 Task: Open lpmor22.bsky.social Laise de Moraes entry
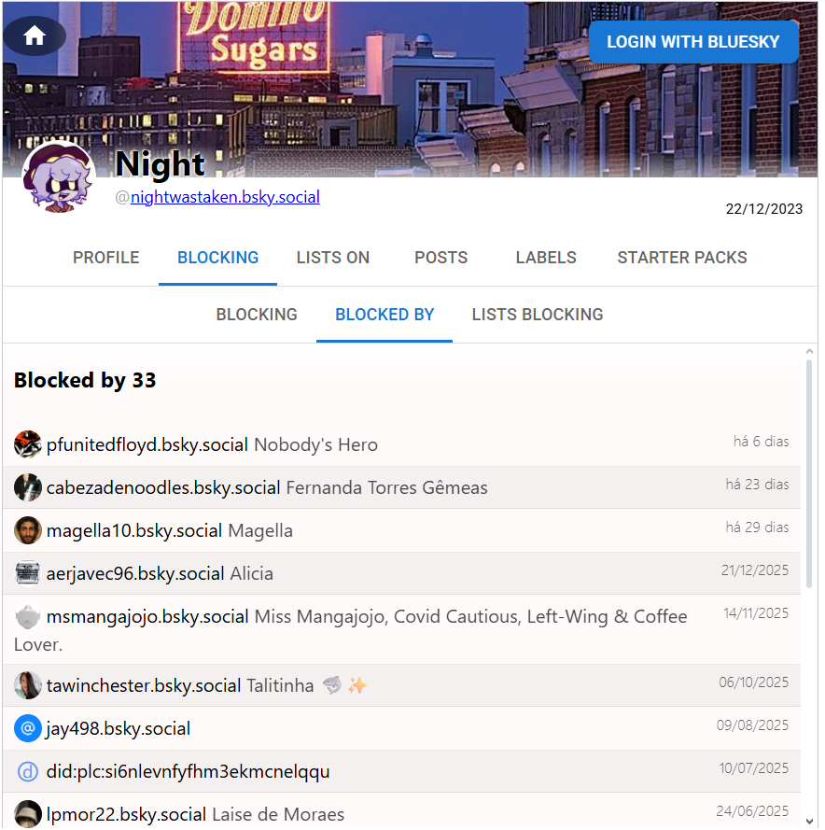(x=195, y=814)
